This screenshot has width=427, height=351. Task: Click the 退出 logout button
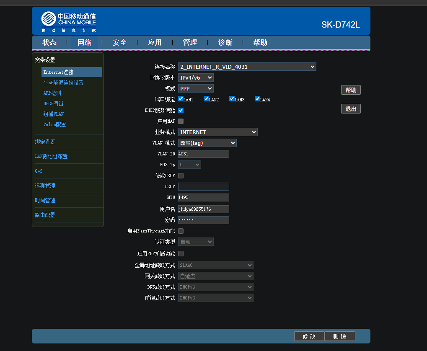(x=351, y=109)
